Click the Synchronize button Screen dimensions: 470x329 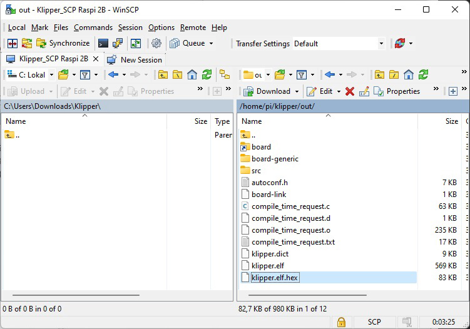coord(63,43)
